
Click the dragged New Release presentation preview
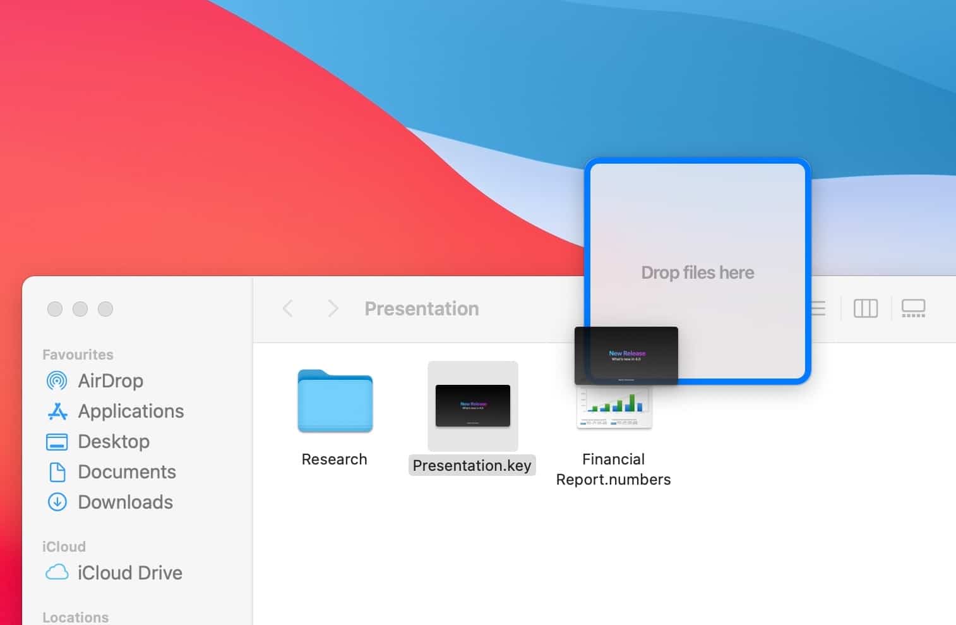pos(626,355)
